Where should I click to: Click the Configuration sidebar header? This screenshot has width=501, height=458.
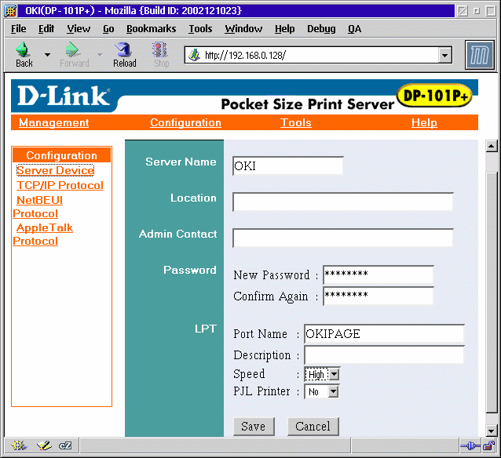(x=62, y=155)
